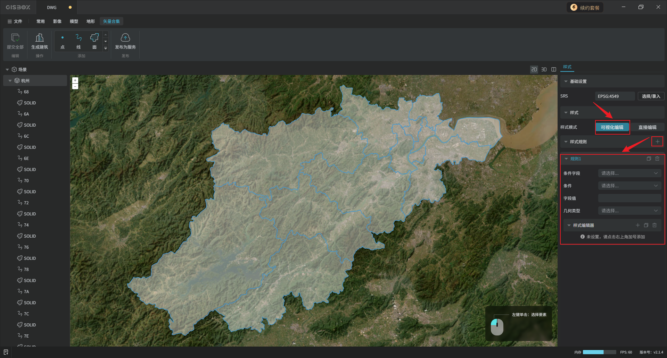Open the 文件 menu
The width and height of the screenshot is (667, 358).
click(15, 22)
